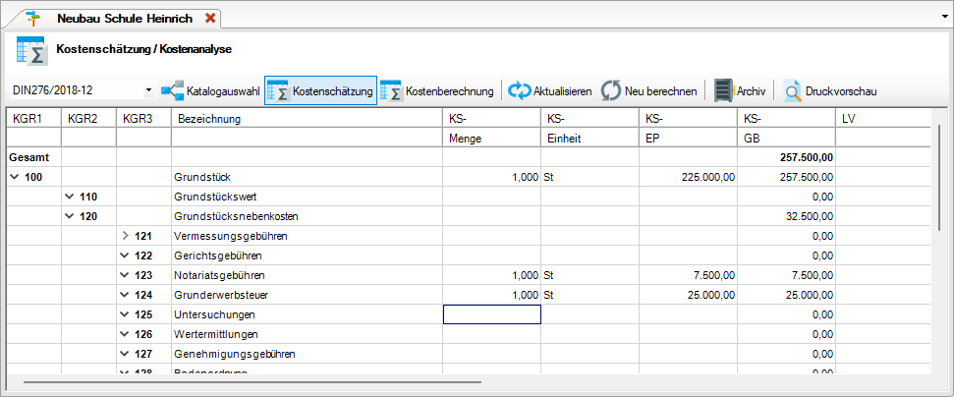The height and width of the screenshot is (397, 954).
Task: Collapse cost group 125 Untersuchungen
Action: click(x=126, y=314)
